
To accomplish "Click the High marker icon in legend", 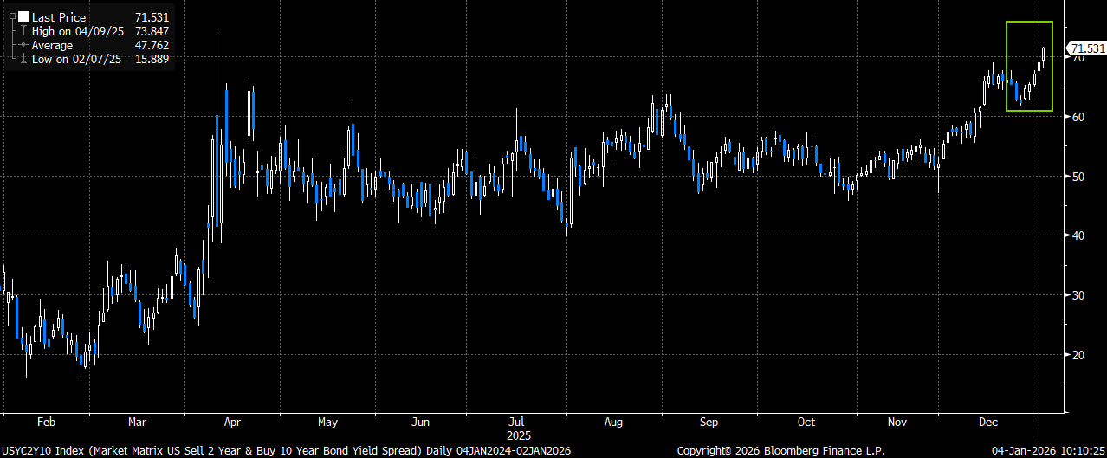I will (x=23, y=31).
